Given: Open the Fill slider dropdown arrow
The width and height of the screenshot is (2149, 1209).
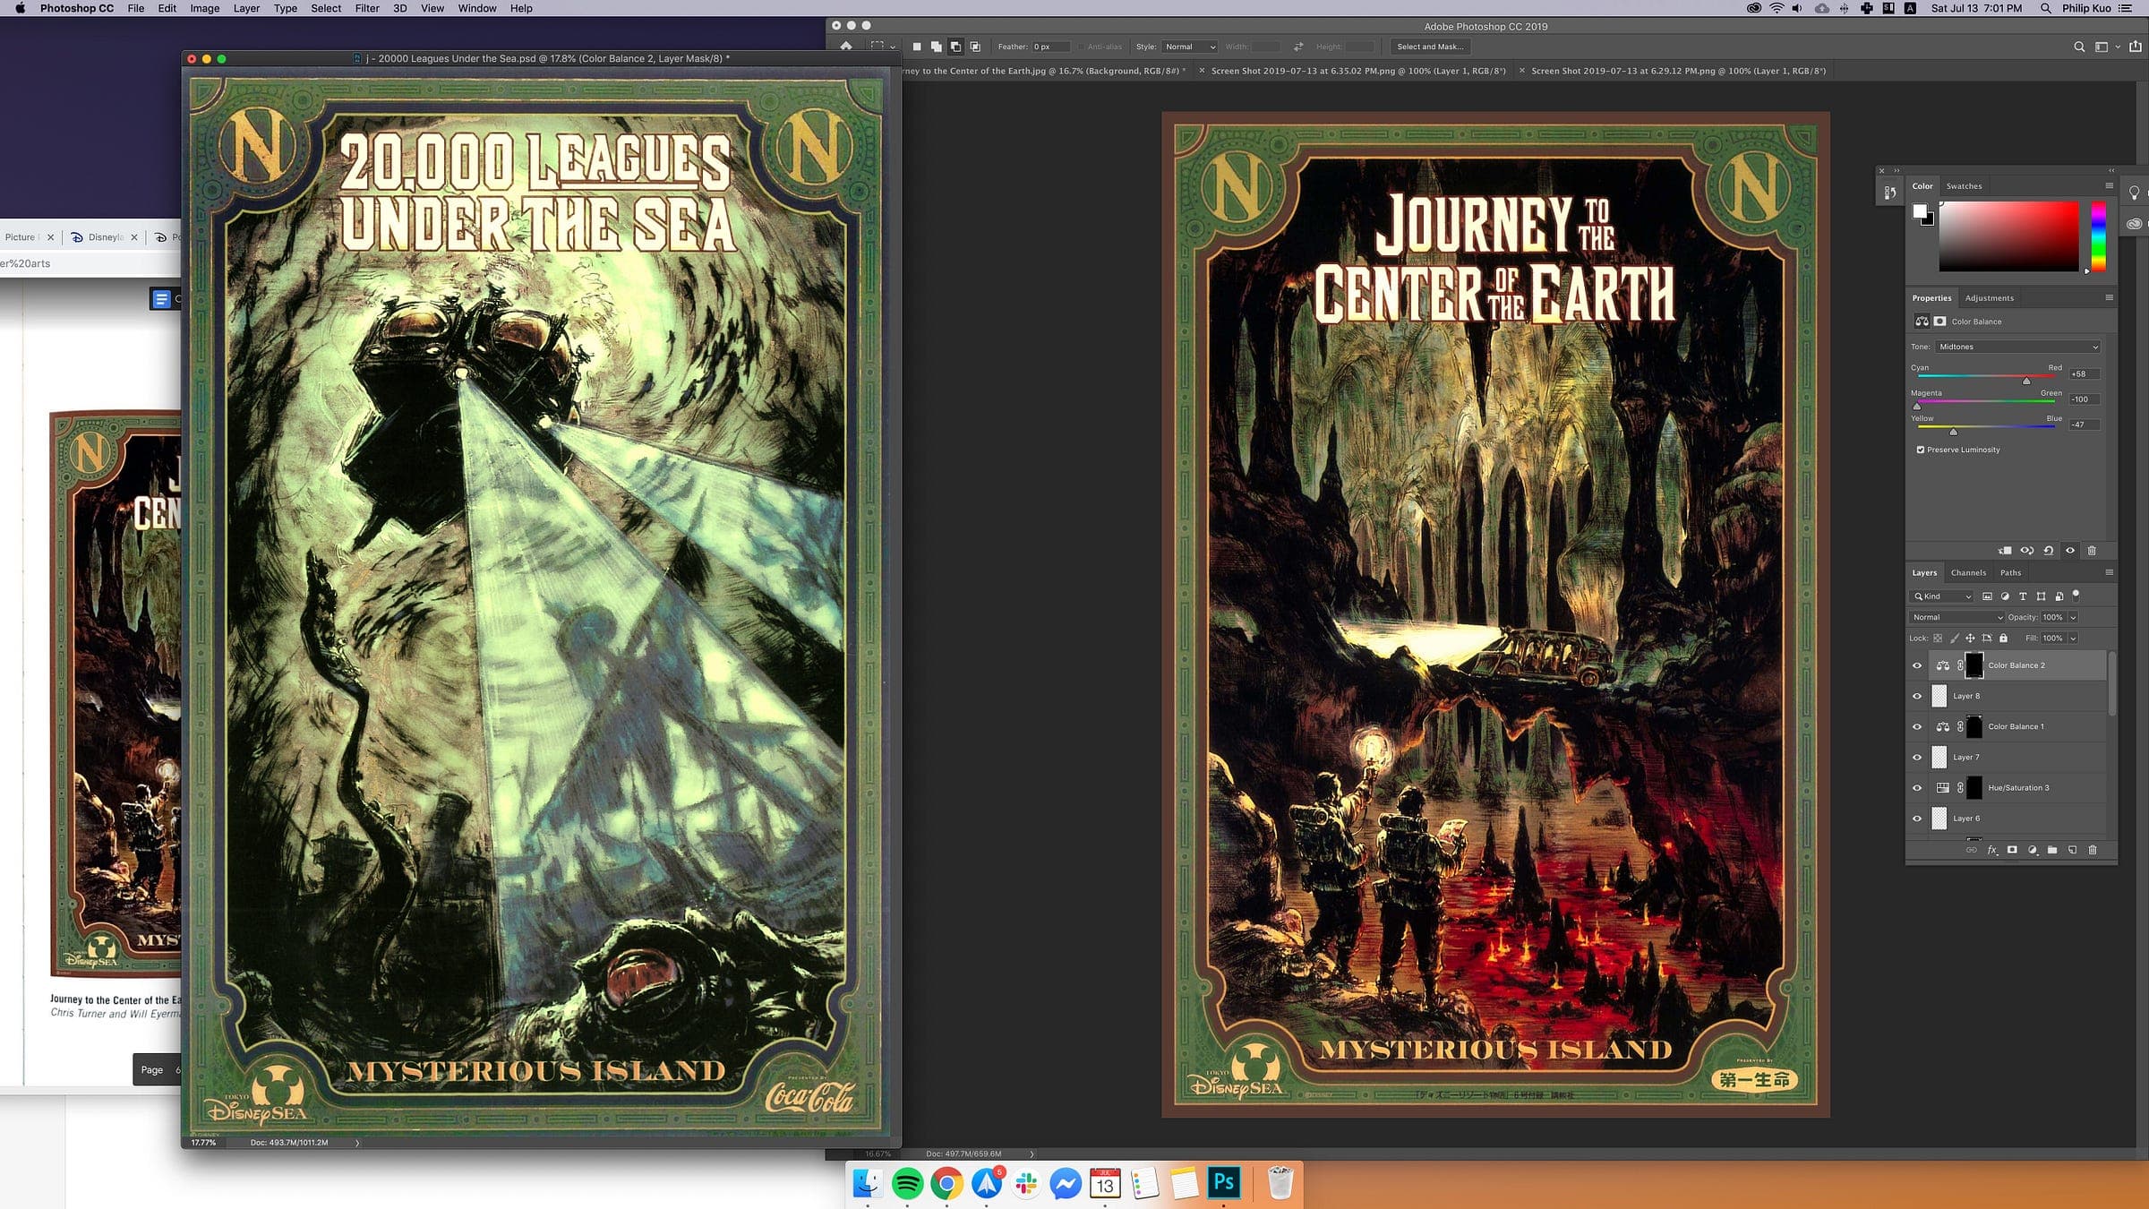Looking at the screenshot, I should click(x=2073, y=639).
